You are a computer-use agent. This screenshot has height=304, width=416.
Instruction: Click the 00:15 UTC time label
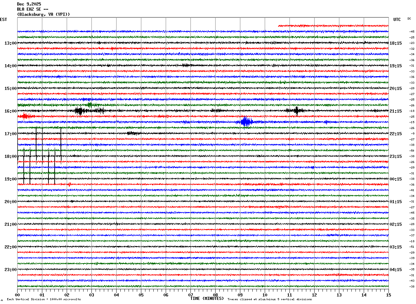(396, 179)
